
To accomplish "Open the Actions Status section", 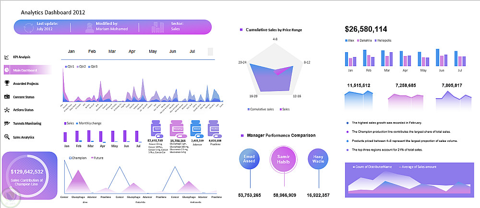I will click(x=23, y=110).
